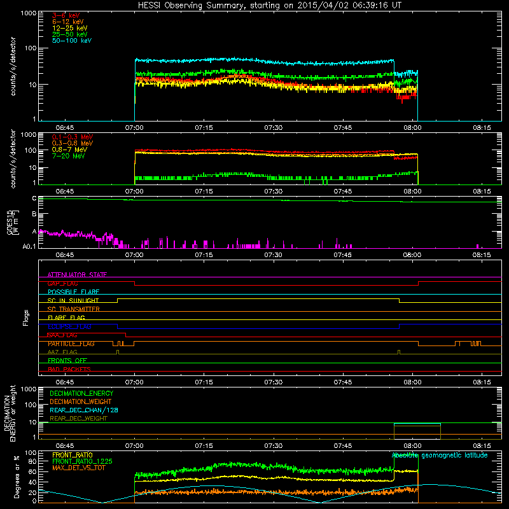This screenshot has width=509, height=509.
Task: Select the SC_IN_SUNLIGHT flag label
Action: 73,300
